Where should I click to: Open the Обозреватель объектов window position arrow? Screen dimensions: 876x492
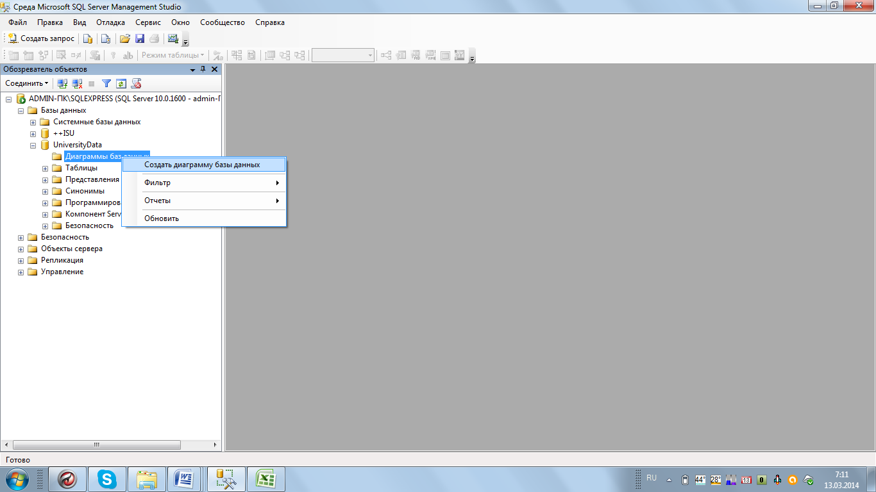[192, 69]
